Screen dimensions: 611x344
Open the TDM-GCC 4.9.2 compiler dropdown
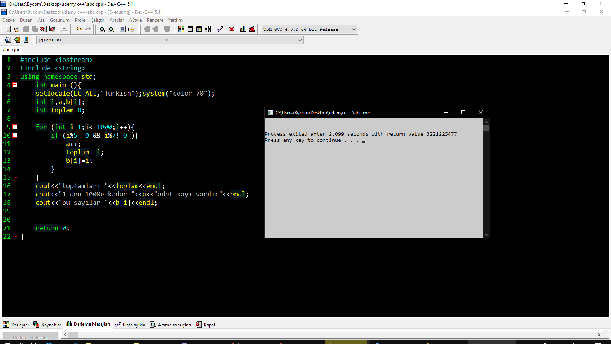[310, 29]
